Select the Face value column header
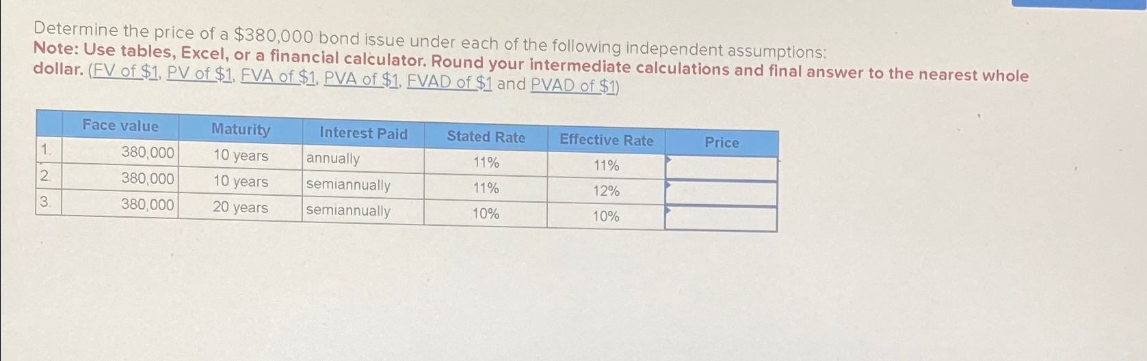Image resolution: width=1147 pixels, height=361 pixels. [120, 126]
